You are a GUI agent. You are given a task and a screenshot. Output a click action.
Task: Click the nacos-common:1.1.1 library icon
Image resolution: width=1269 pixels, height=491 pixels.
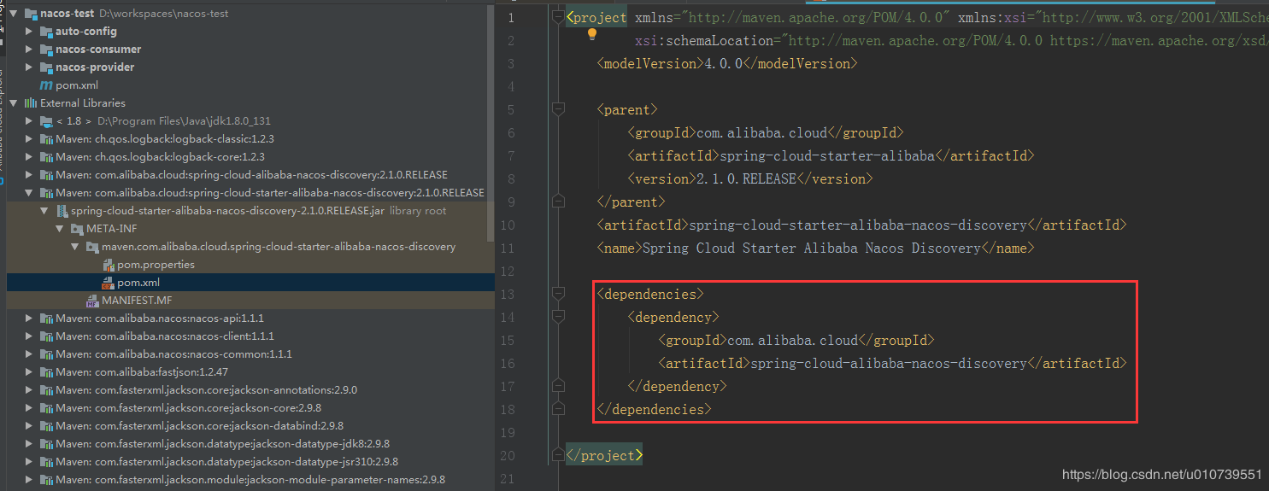[x=46, y=354]
